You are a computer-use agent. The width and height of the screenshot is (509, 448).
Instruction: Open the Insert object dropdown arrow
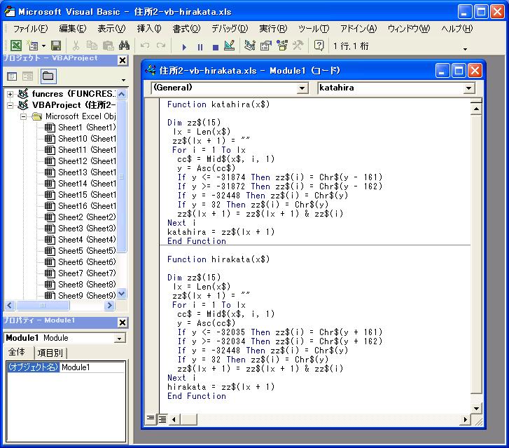click(x=43, y=46)
